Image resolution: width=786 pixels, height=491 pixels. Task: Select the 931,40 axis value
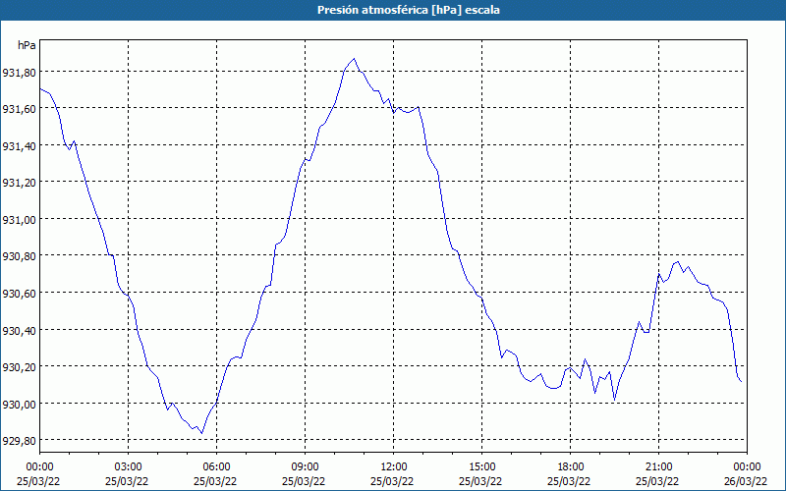click(19, 146)
